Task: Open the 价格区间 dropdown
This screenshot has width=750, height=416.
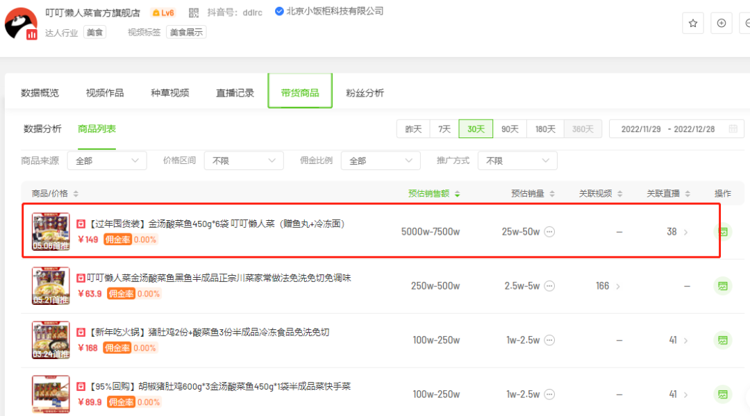Action: pyautogui.click(x=244, y=160)
